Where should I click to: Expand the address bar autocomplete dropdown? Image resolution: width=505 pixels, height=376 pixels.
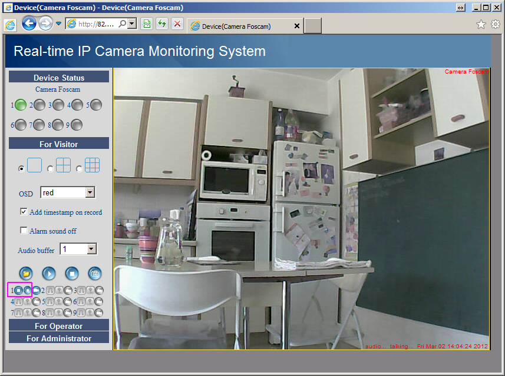click(132, 24)
